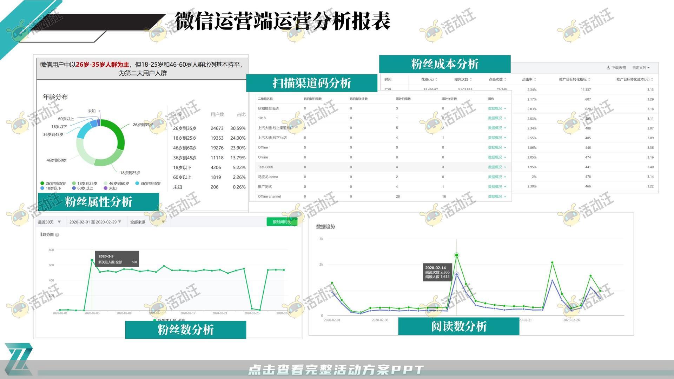Open the 全部来源 source dropdown
Viewport: 674px width, 379px height.
click(x=147, y=222)
